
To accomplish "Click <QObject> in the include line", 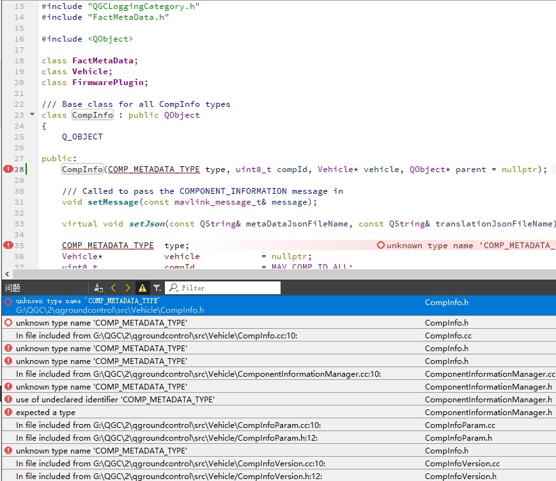I will pos(111,38).
